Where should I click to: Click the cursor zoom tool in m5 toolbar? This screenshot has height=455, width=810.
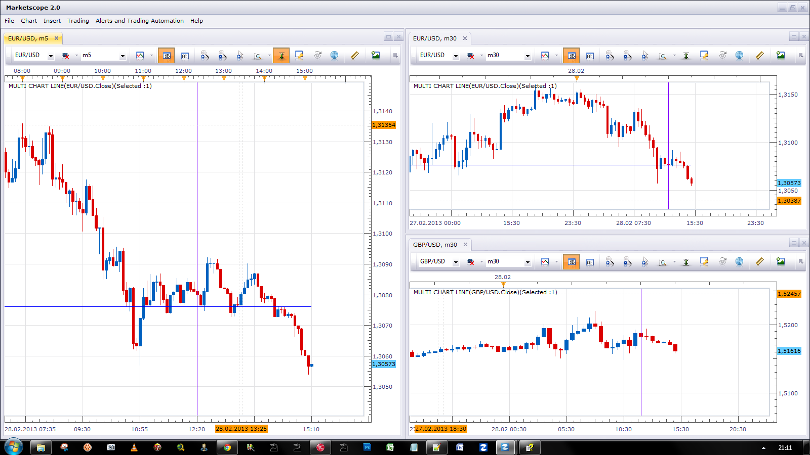240,55
